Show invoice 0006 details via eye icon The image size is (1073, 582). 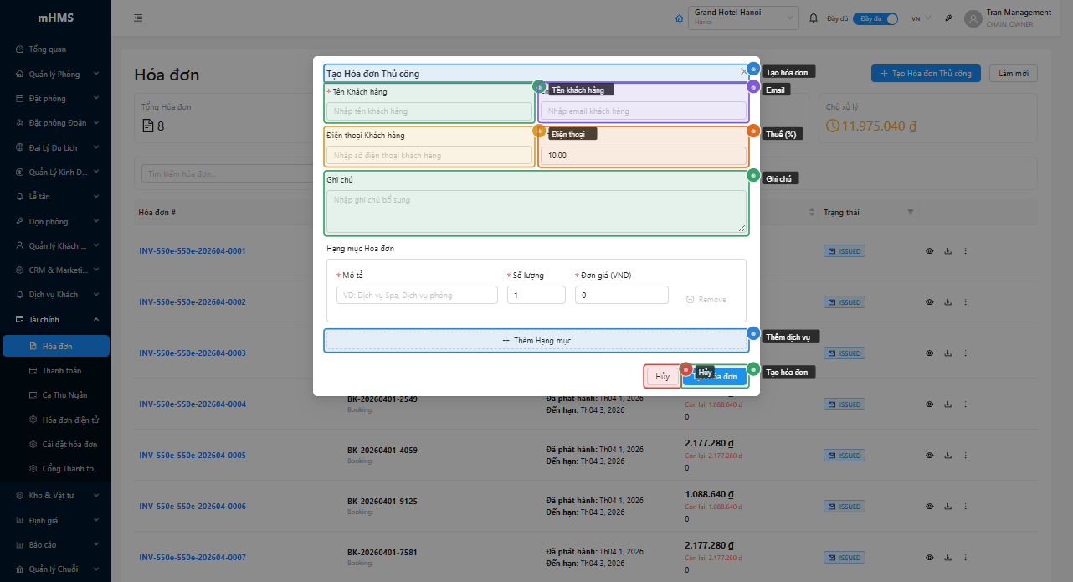pyautogui.click(x=930, y=507)
